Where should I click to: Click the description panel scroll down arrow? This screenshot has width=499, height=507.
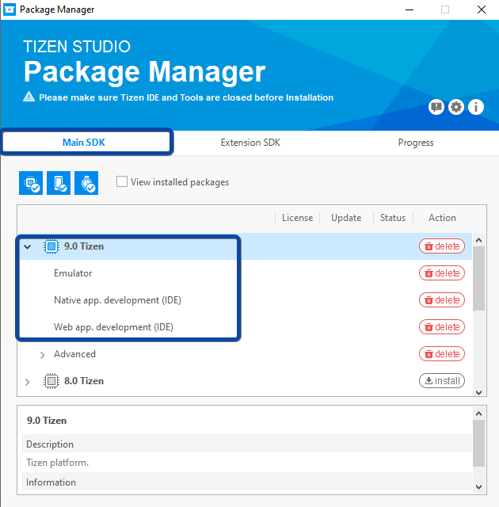[478, 487]
